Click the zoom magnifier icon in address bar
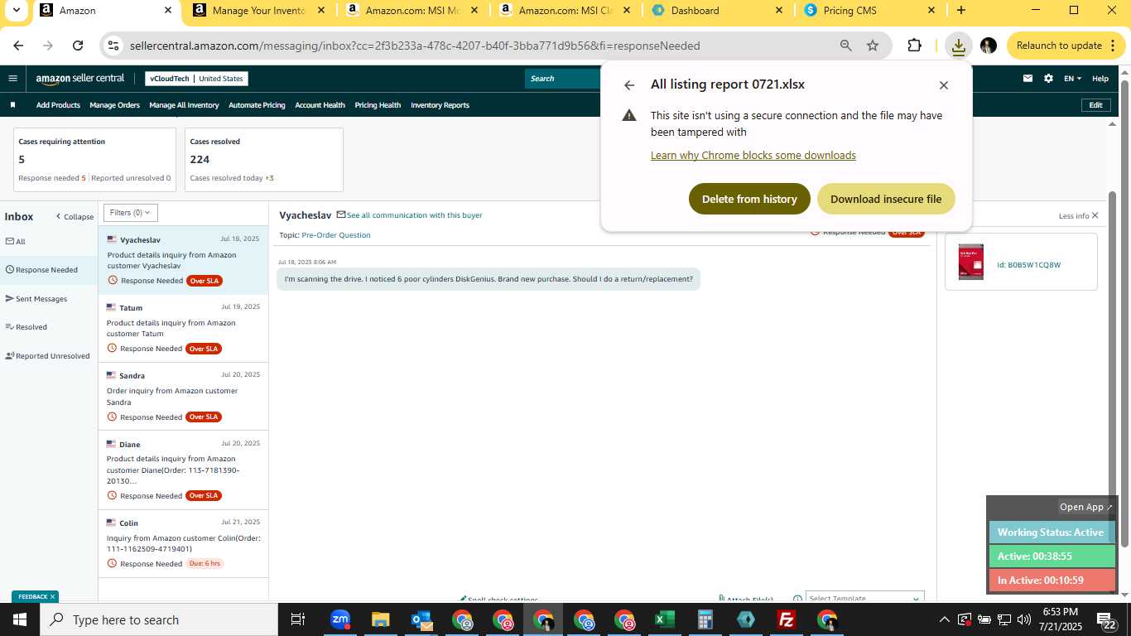 pos(846,46)
